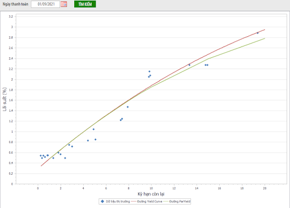
Task: Select the data point near 2.4 years at 0.5
Action: click(65, 158)
